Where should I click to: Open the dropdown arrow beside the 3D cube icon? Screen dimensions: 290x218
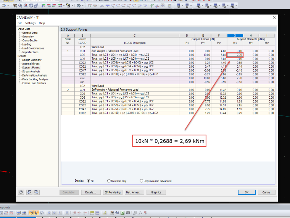point(83,6)
